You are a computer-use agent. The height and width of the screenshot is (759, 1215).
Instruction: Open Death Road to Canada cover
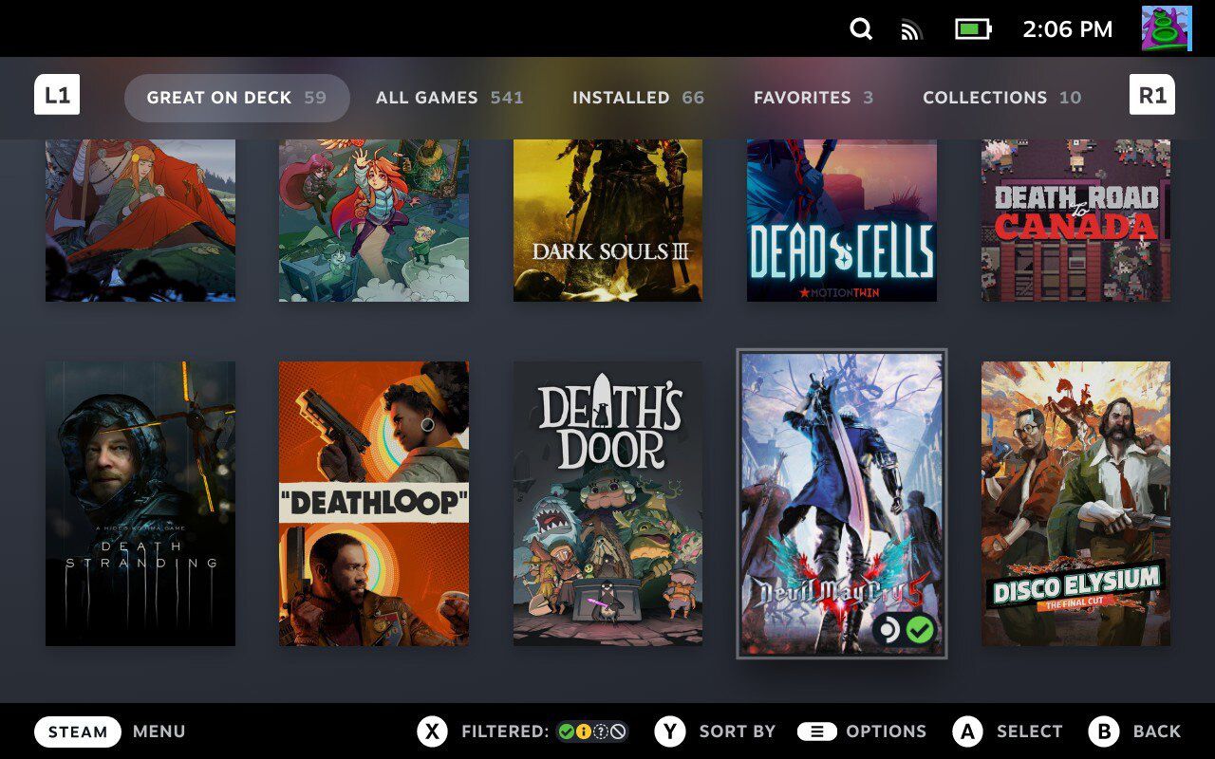1076,220
